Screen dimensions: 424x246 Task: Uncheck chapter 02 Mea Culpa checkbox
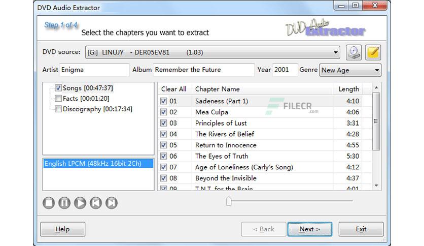(x=164, y=112)
